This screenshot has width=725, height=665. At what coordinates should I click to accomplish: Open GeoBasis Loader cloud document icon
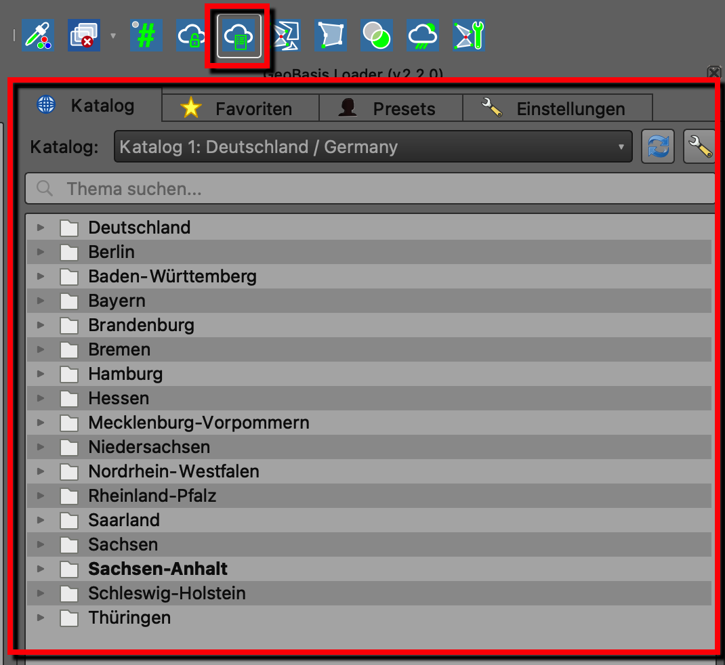tap(239, 36)
